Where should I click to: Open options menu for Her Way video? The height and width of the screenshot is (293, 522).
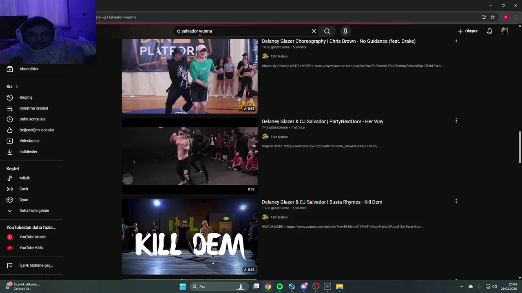click(x=456, y=121)
